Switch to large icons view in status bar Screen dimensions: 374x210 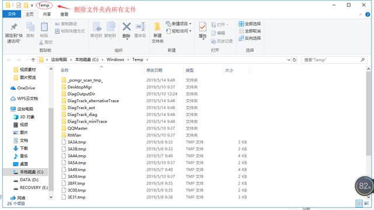tap(366, 204)
